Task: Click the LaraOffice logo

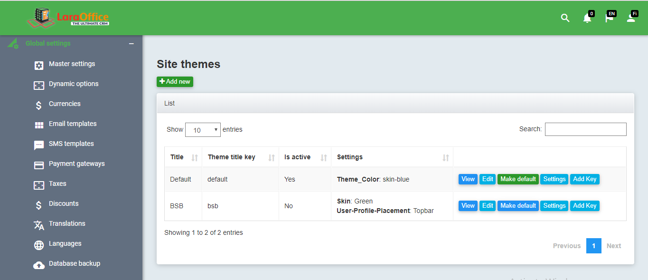Action: pos(68,18)
